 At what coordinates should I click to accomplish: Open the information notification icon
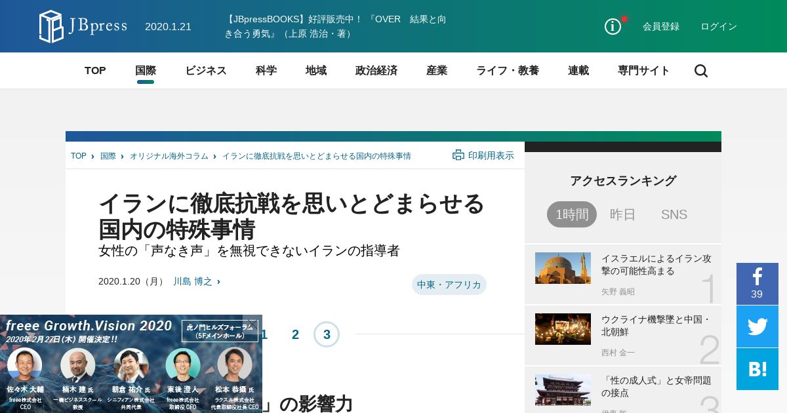point(613,26)
